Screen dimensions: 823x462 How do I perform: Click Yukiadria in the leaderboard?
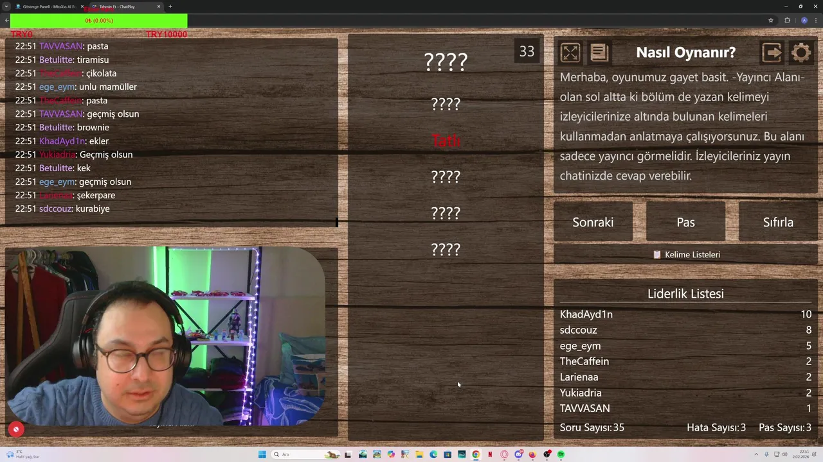(x=580, y=393)
